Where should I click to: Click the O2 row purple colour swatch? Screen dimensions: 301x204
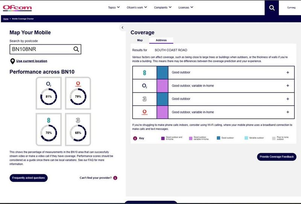click(162, 86)
